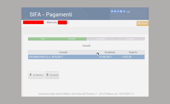This screenshot has height=104, width=170.
Task: Click the 31/05/2017 due date cell
Action: pos(105,57)
